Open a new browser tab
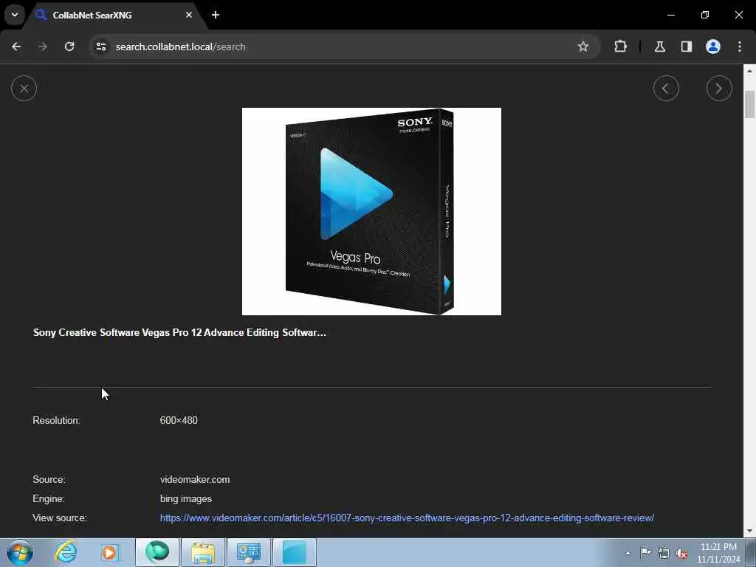Viewport: 756px width, 567px height. (x=216, y=15)
